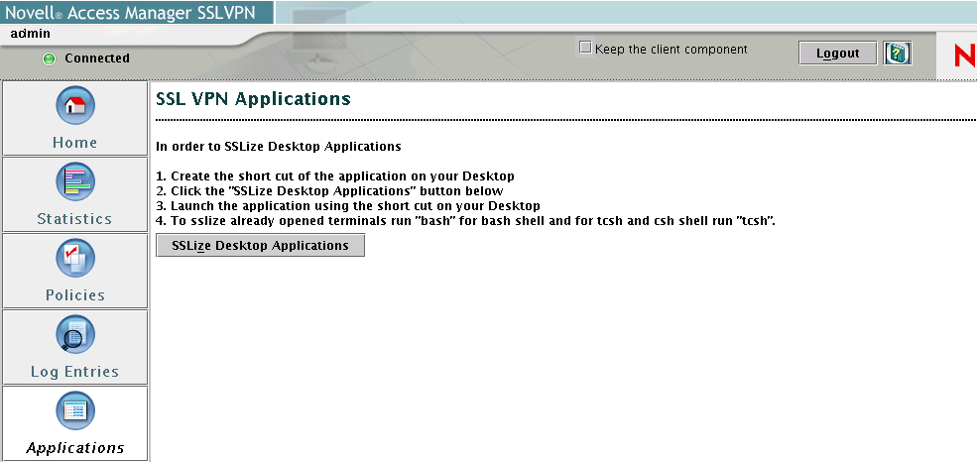This screenshot has height=462, width=977.
Task: Open the Statistics bar chart icon
Action: point(75,181)
